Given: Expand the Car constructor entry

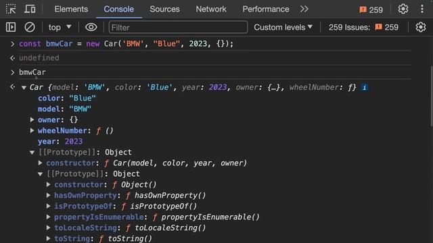Looking at the screenshot, I should point(41,163).
